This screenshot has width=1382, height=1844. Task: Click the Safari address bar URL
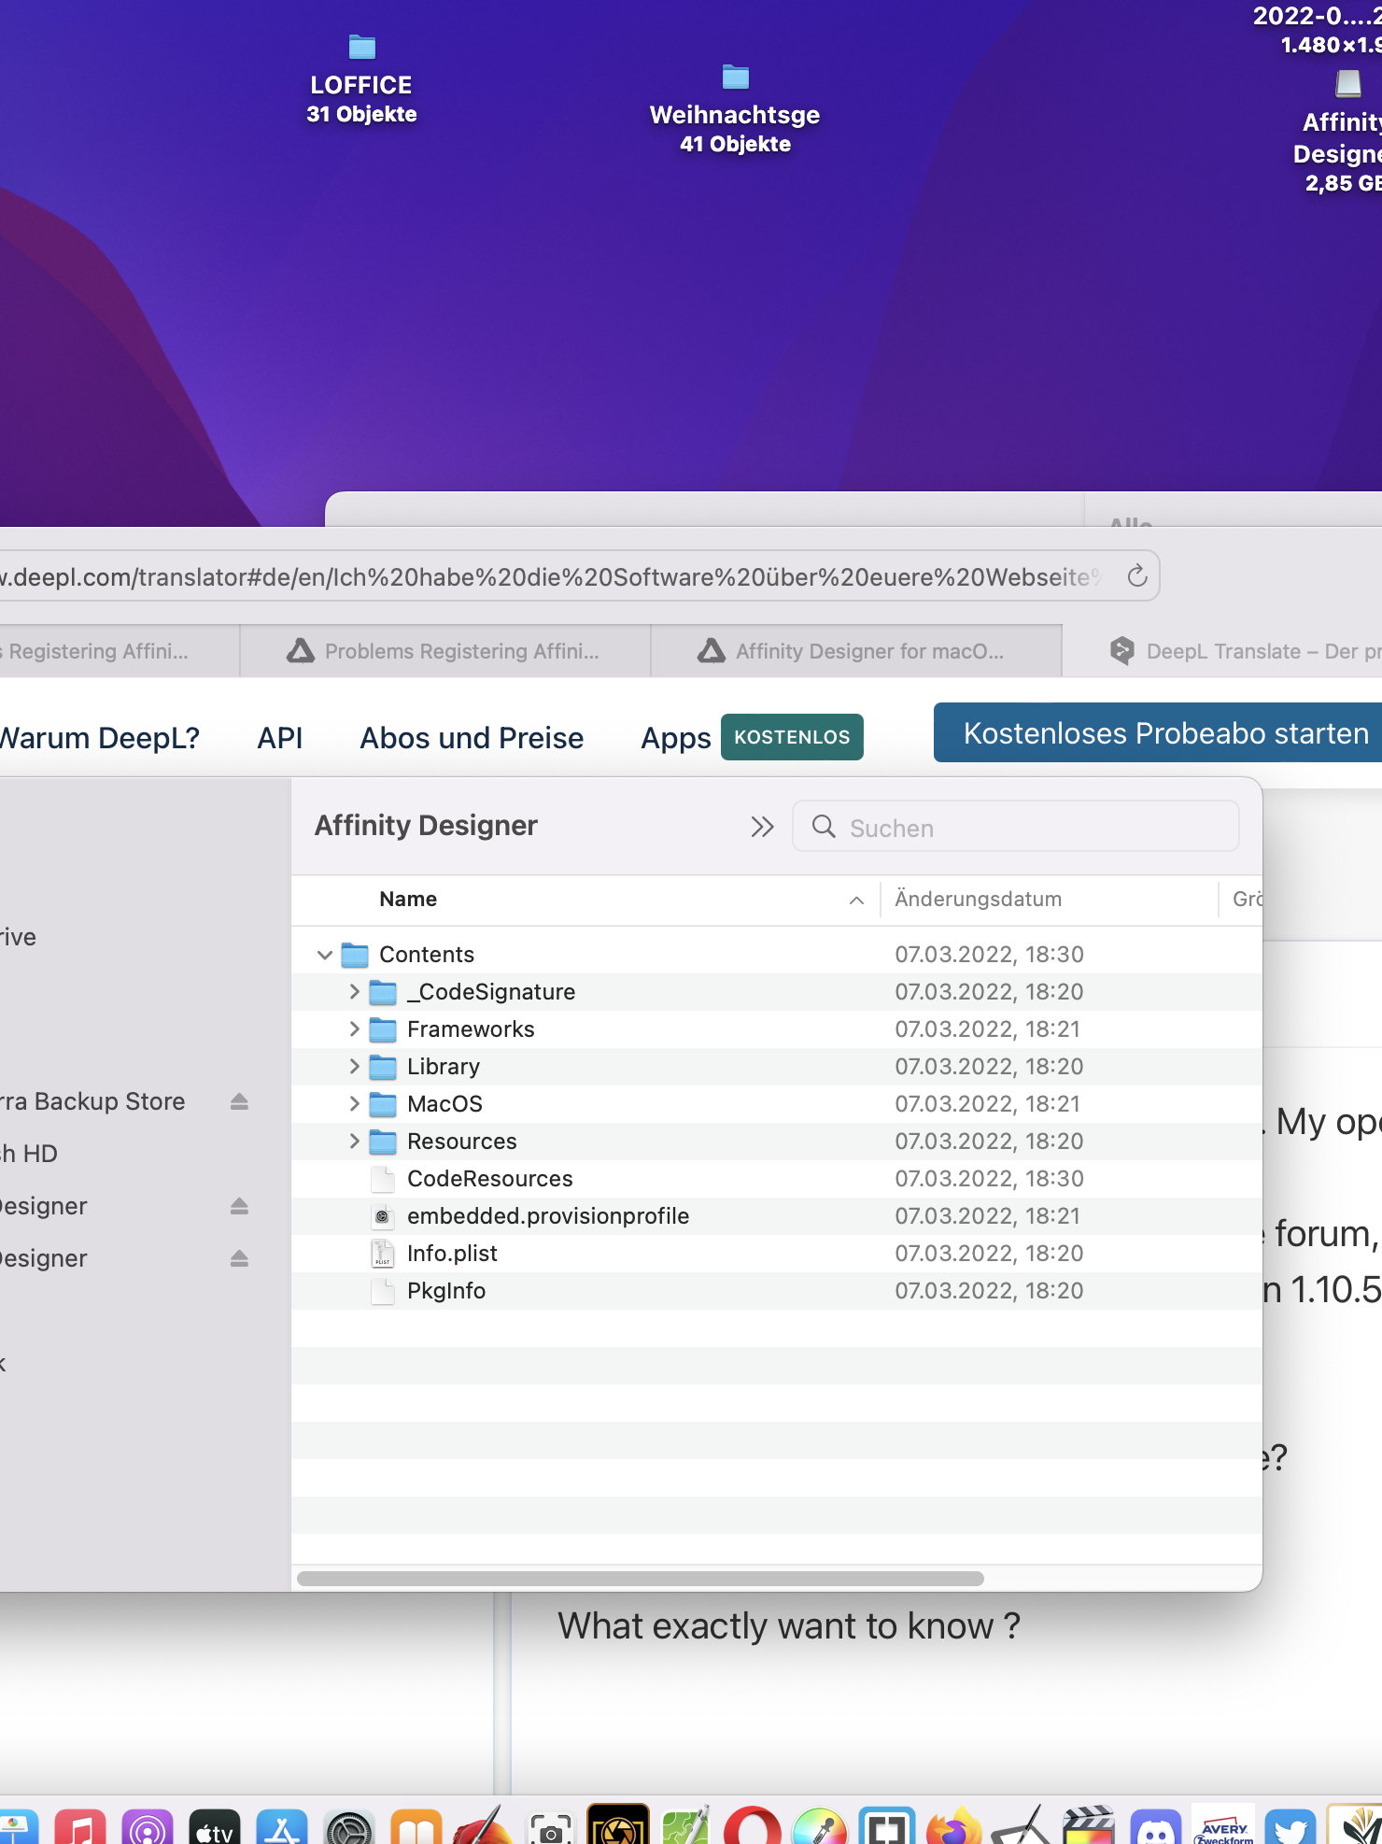[551, 576]
